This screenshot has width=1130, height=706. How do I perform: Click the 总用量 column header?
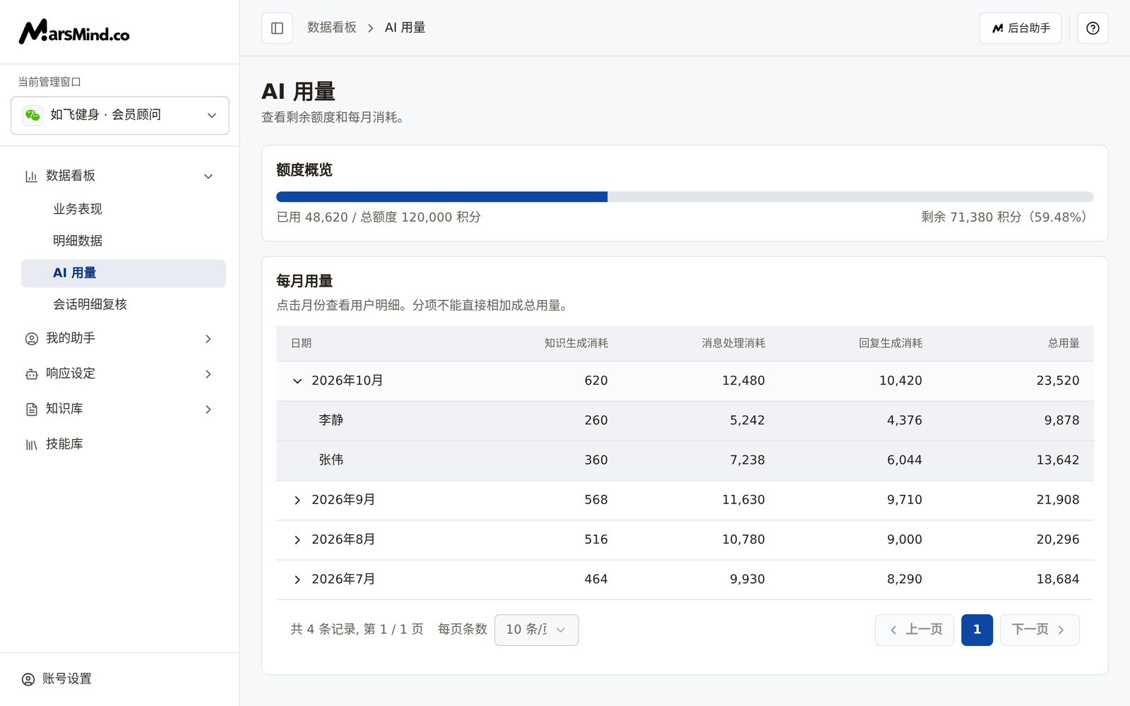click(1064, 343)
